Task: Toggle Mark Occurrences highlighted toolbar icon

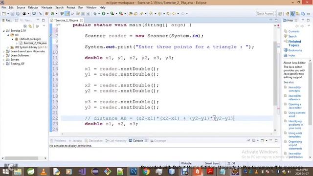Action: pyautogui.click(x=67, y=14)
